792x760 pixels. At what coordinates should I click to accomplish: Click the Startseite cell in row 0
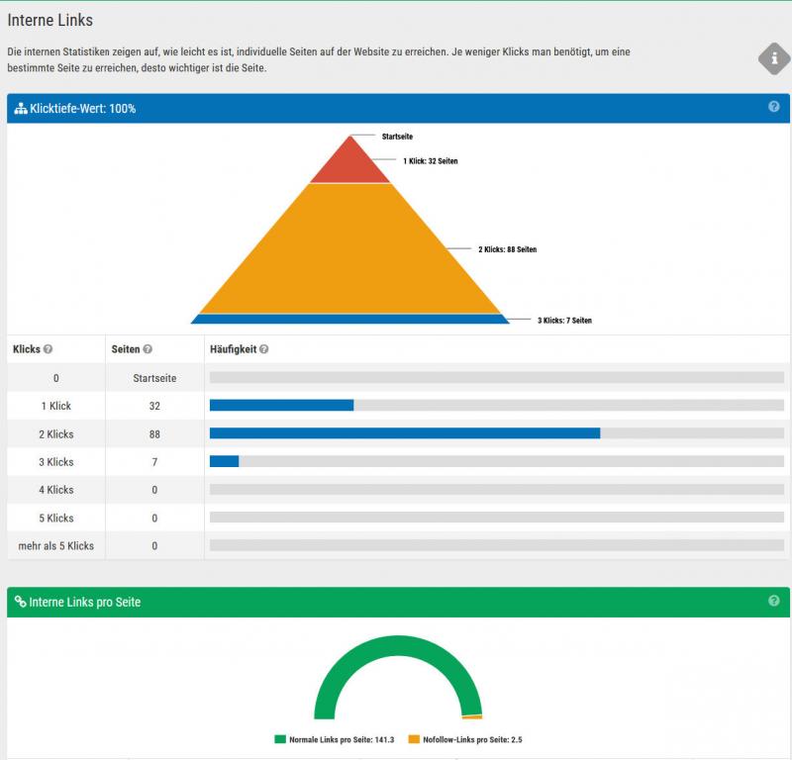pos(154,377)
